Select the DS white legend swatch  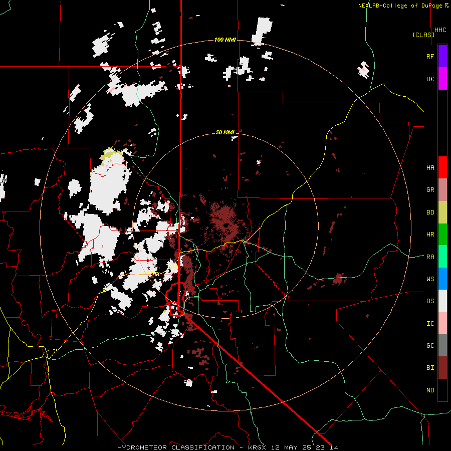click(x=442, y=301)
